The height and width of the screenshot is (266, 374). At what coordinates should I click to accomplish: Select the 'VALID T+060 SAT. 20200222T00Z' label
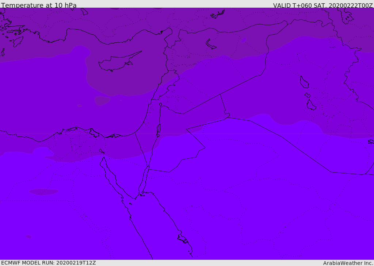[323, 5]
